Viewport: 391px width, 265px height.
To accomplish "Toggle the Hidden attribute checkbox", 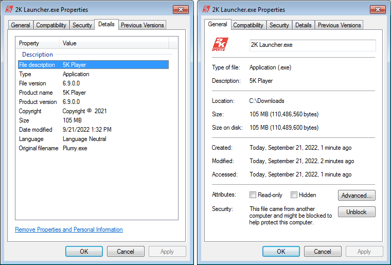I will point(294,195).
